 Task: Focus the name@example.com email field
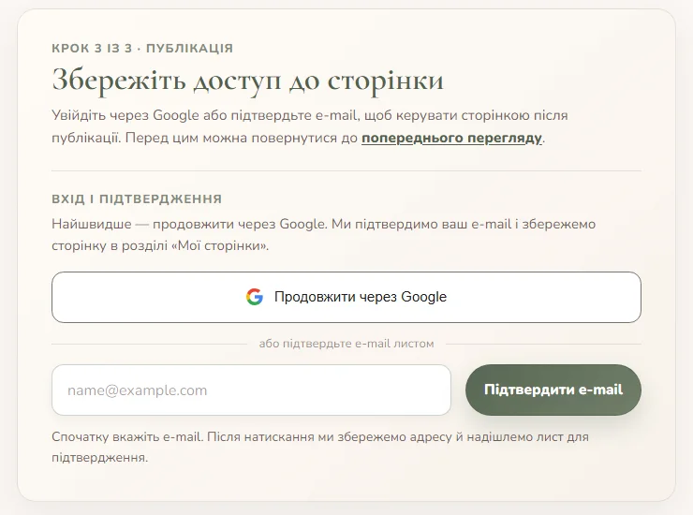(251, 390)
